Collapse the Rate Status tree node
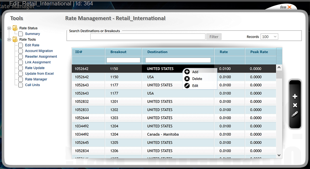Viewport: 310px width, 169px height. tap(9, 28)
